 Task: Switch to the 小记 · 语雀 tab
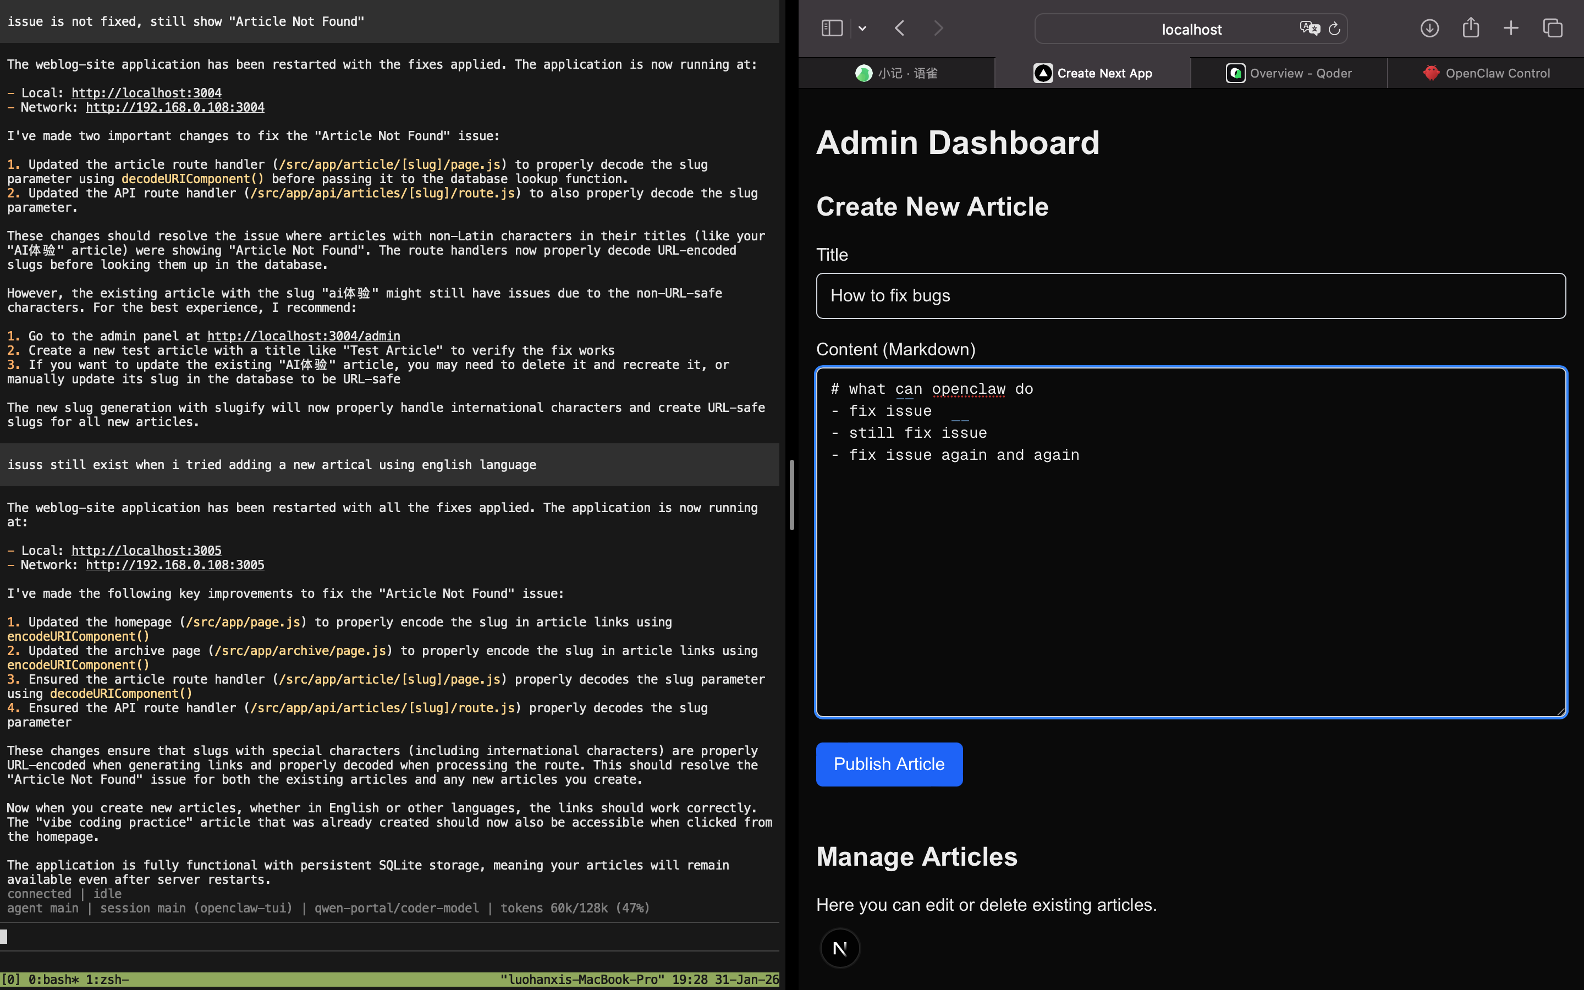coord(896,73)
